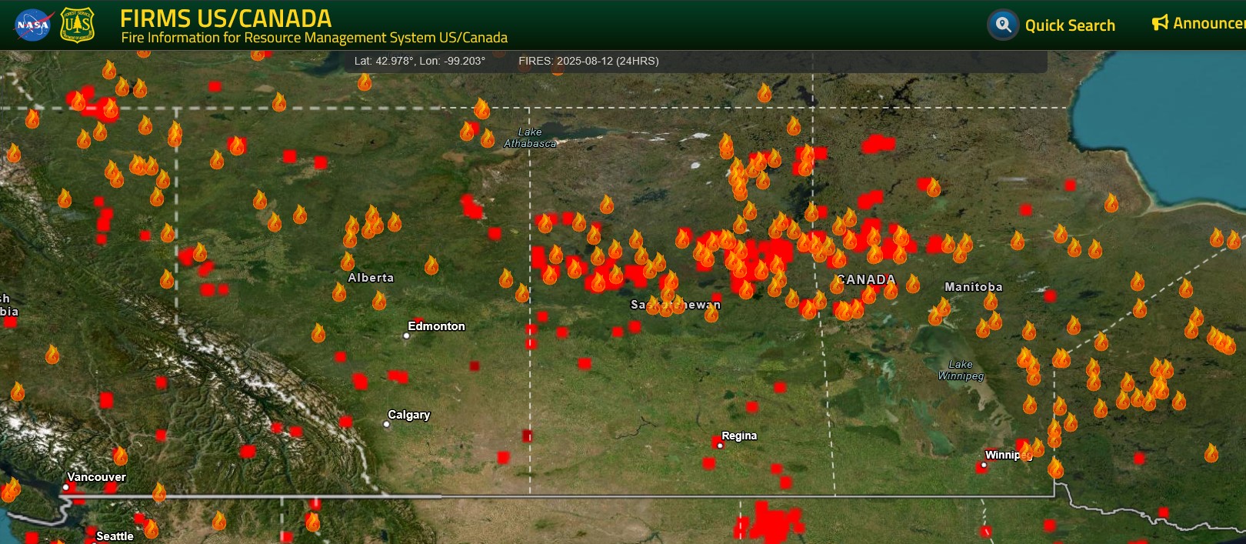
Task: Click the Lat 42.978° Lon -99.203° readout
Action: (420, 61)
